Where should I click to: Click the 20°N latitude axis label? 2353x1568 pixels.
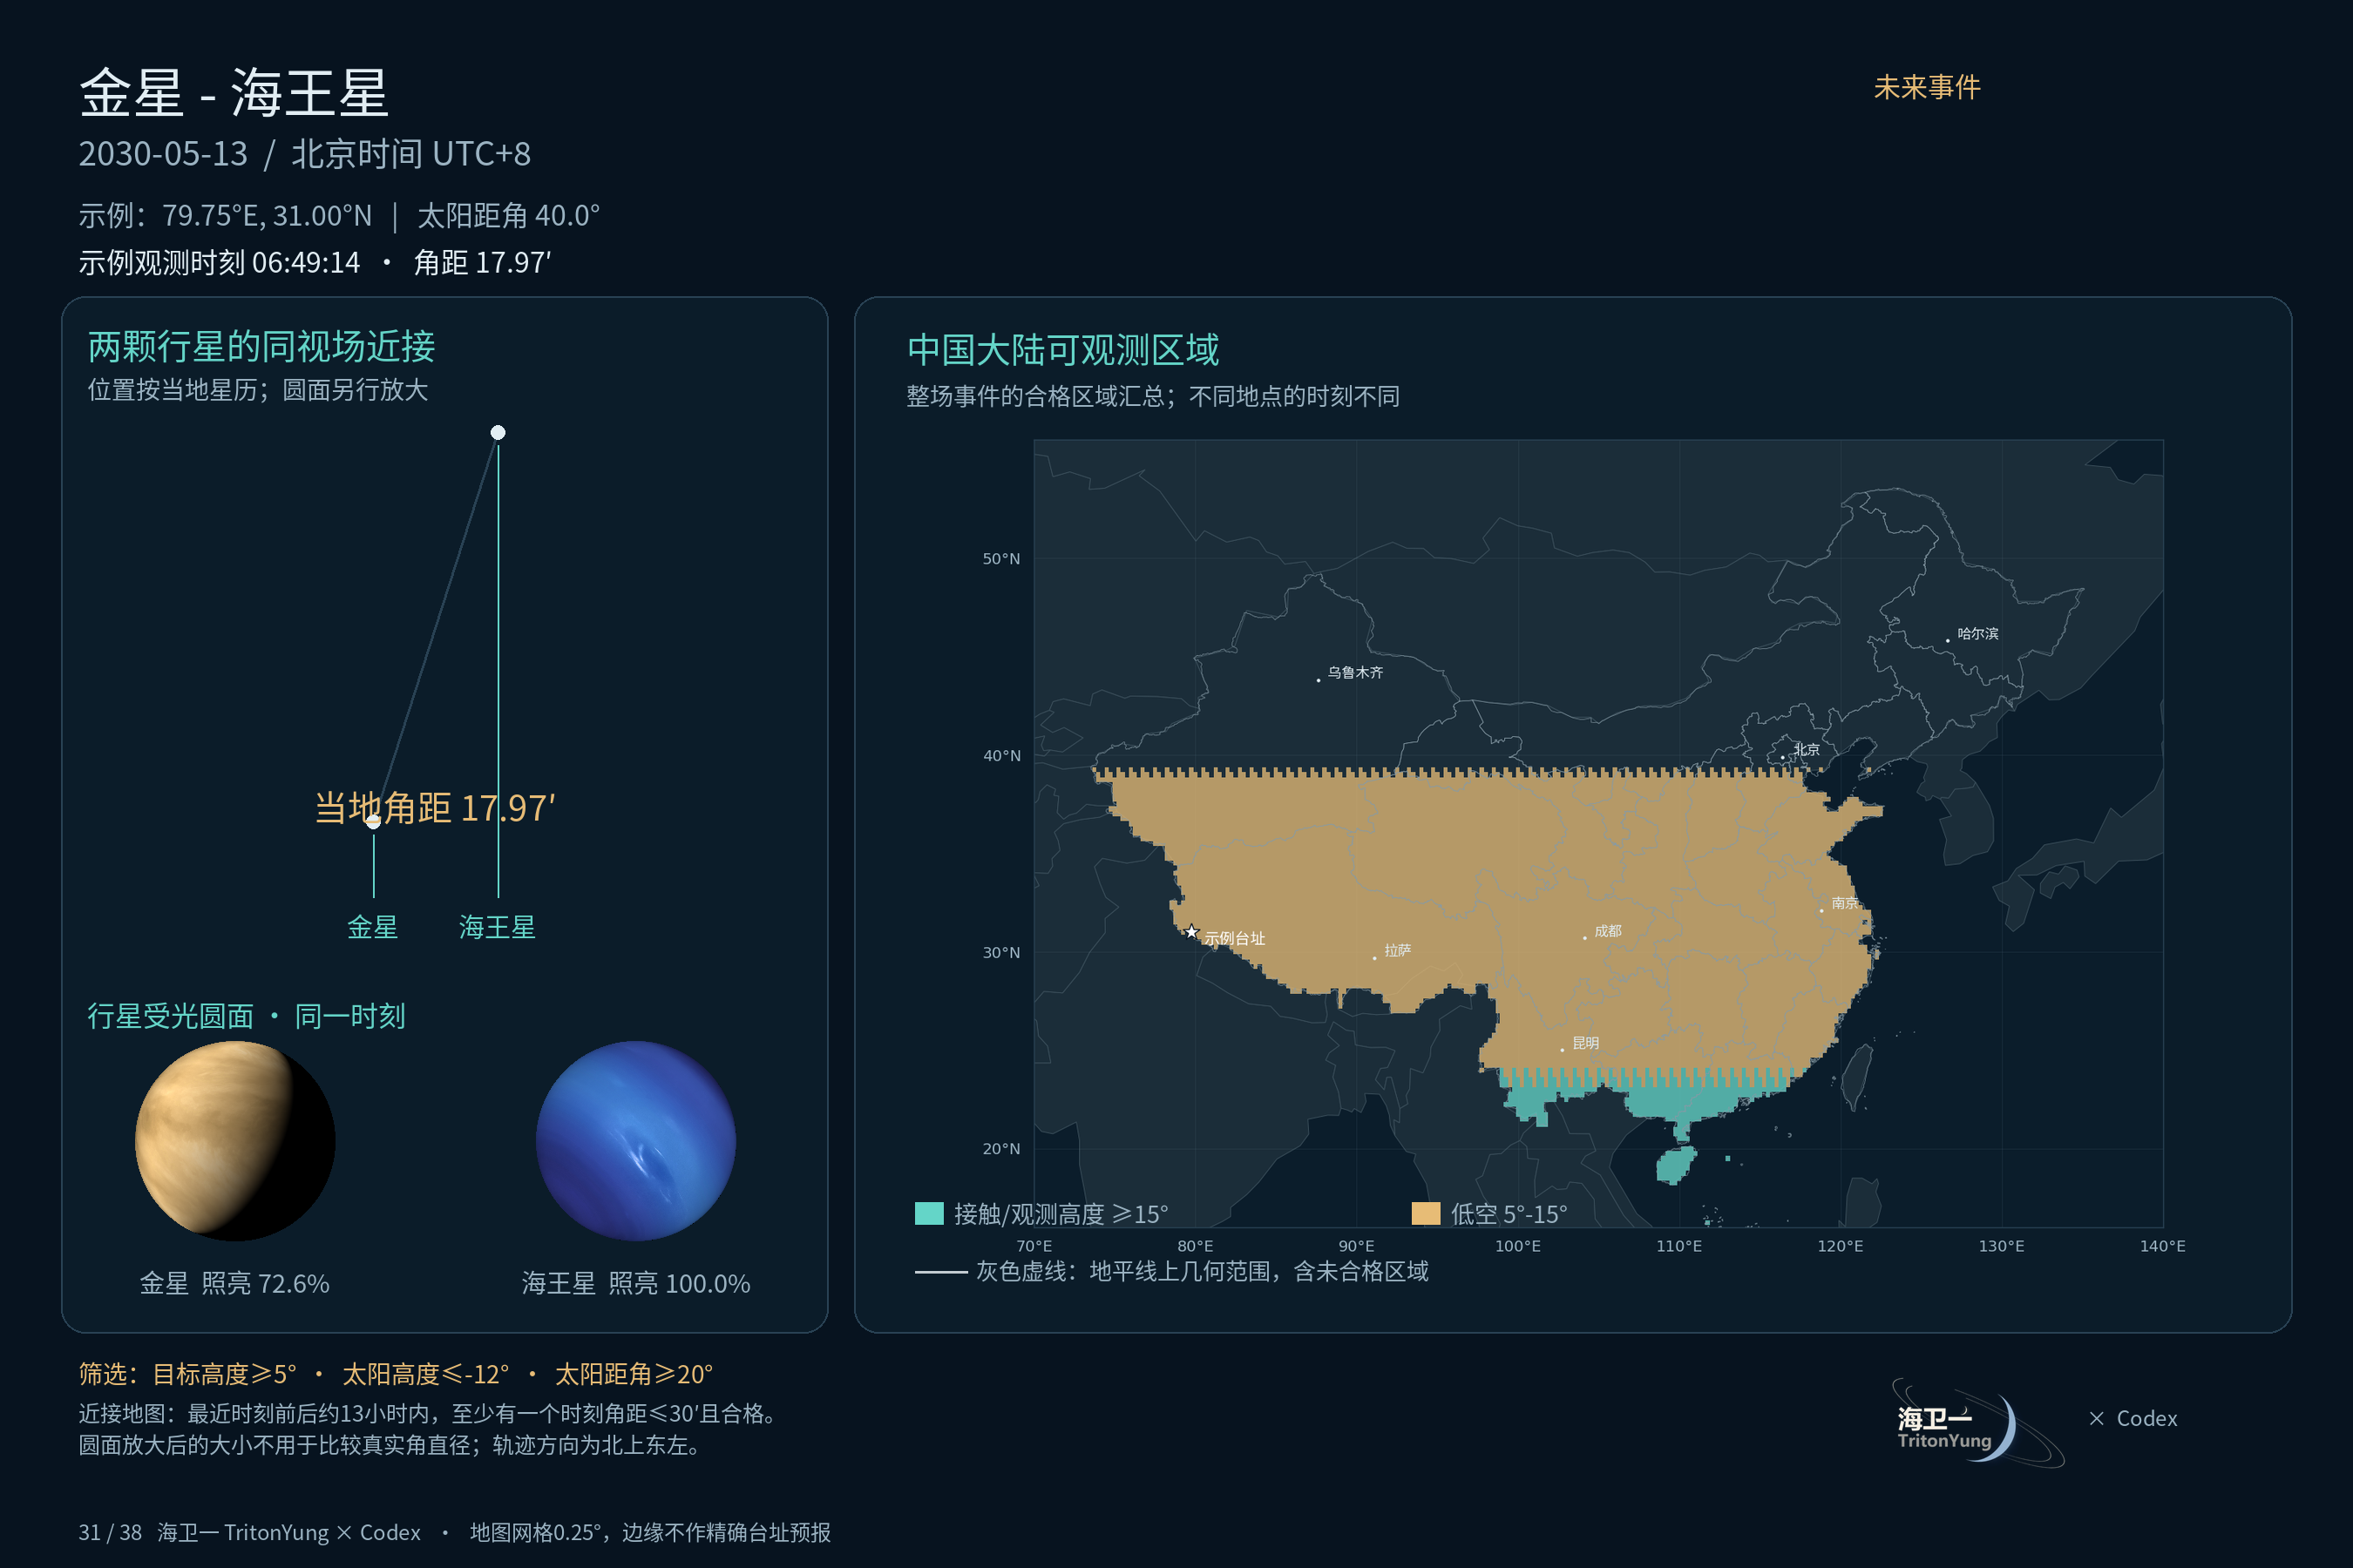click(1001, 1149)
